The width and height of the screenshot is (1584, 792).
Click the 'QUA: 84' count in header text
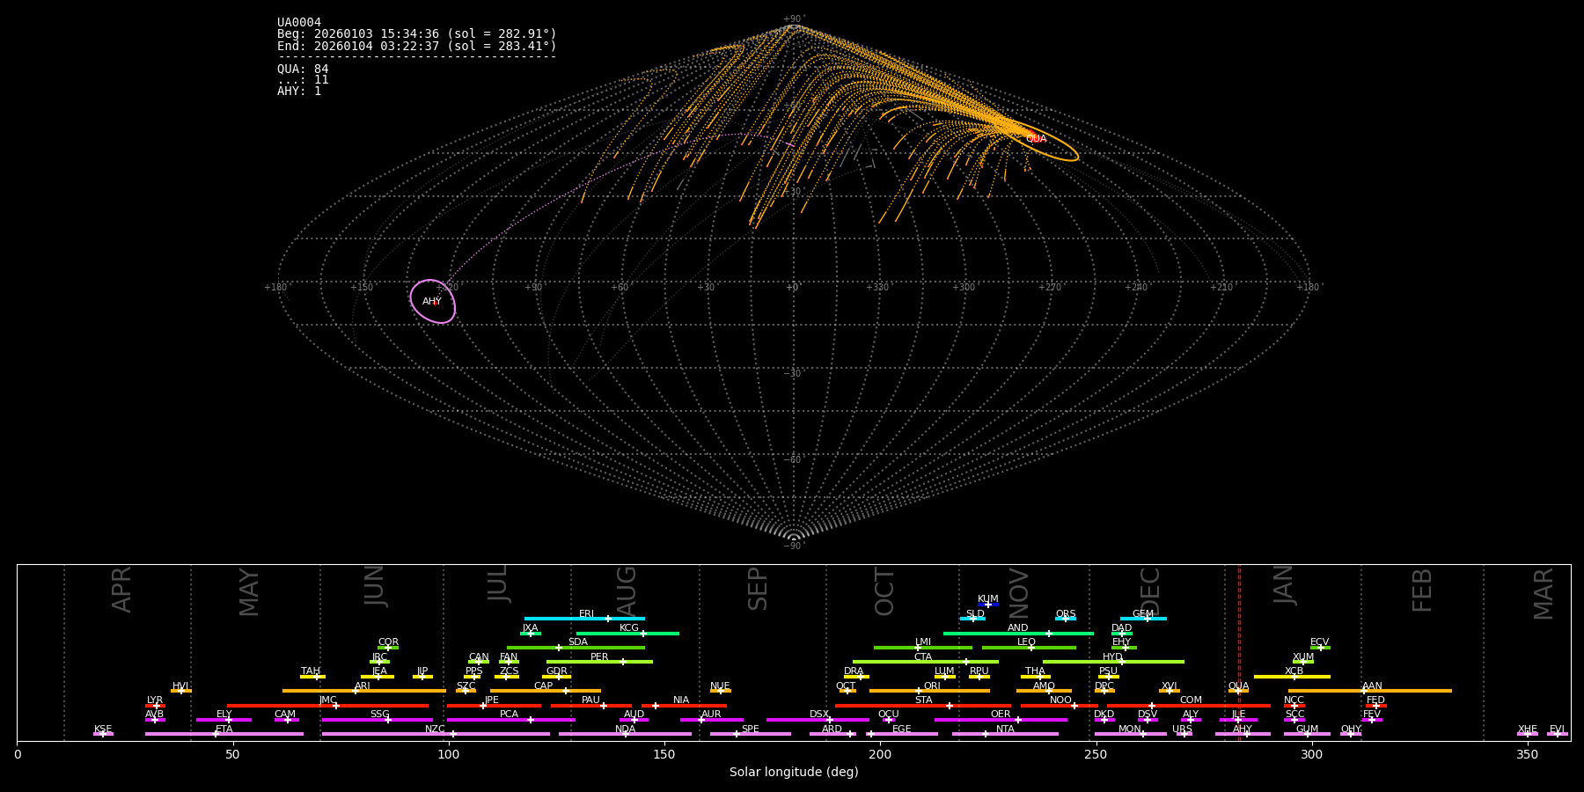click(x=303, y=69)
